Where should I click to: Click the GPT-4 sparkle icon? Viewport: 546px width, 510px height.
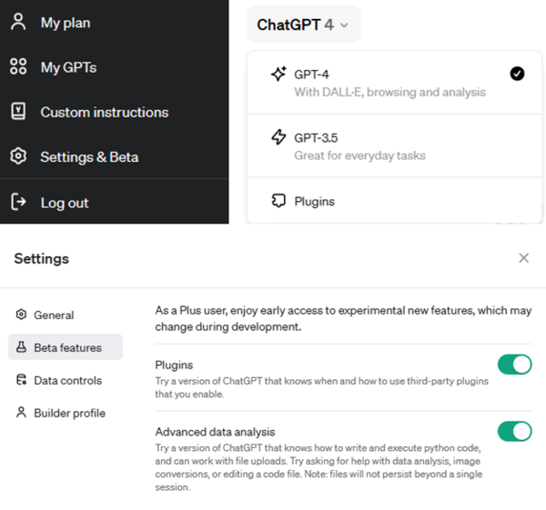[x=279, y=75]
